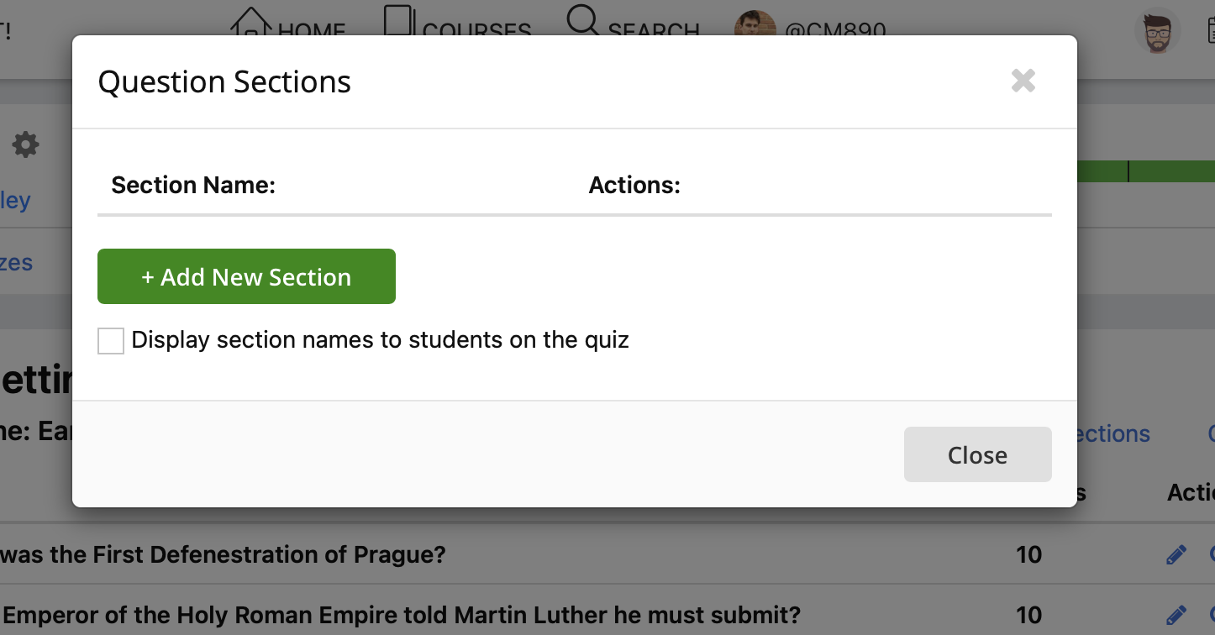Open the gear settings icon
The height and width of the screenshot is (635, 1215).
25,144
